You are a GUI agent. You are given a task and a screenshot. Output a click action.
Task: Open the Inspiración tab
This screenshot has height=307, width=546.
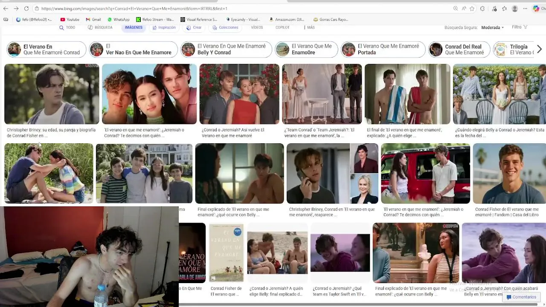coord(164,27)
